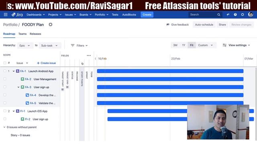This screenshot has width=257, height=144.
Task: Open the Filters dropdown
Action: point(80,46)
